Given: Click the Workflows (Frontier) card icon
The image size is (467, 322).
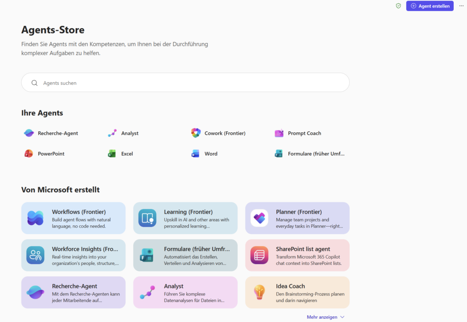Looking at the screenshot, I should click(36, 218).
